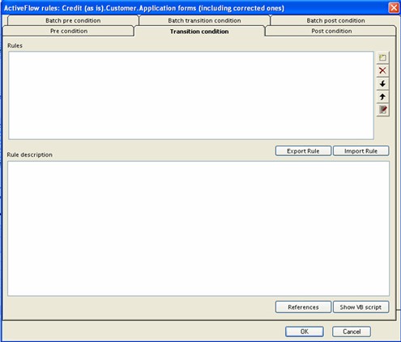Click the edit rule pencil icon
Screen dimensions: 401x342
click(x=382, y=110)
